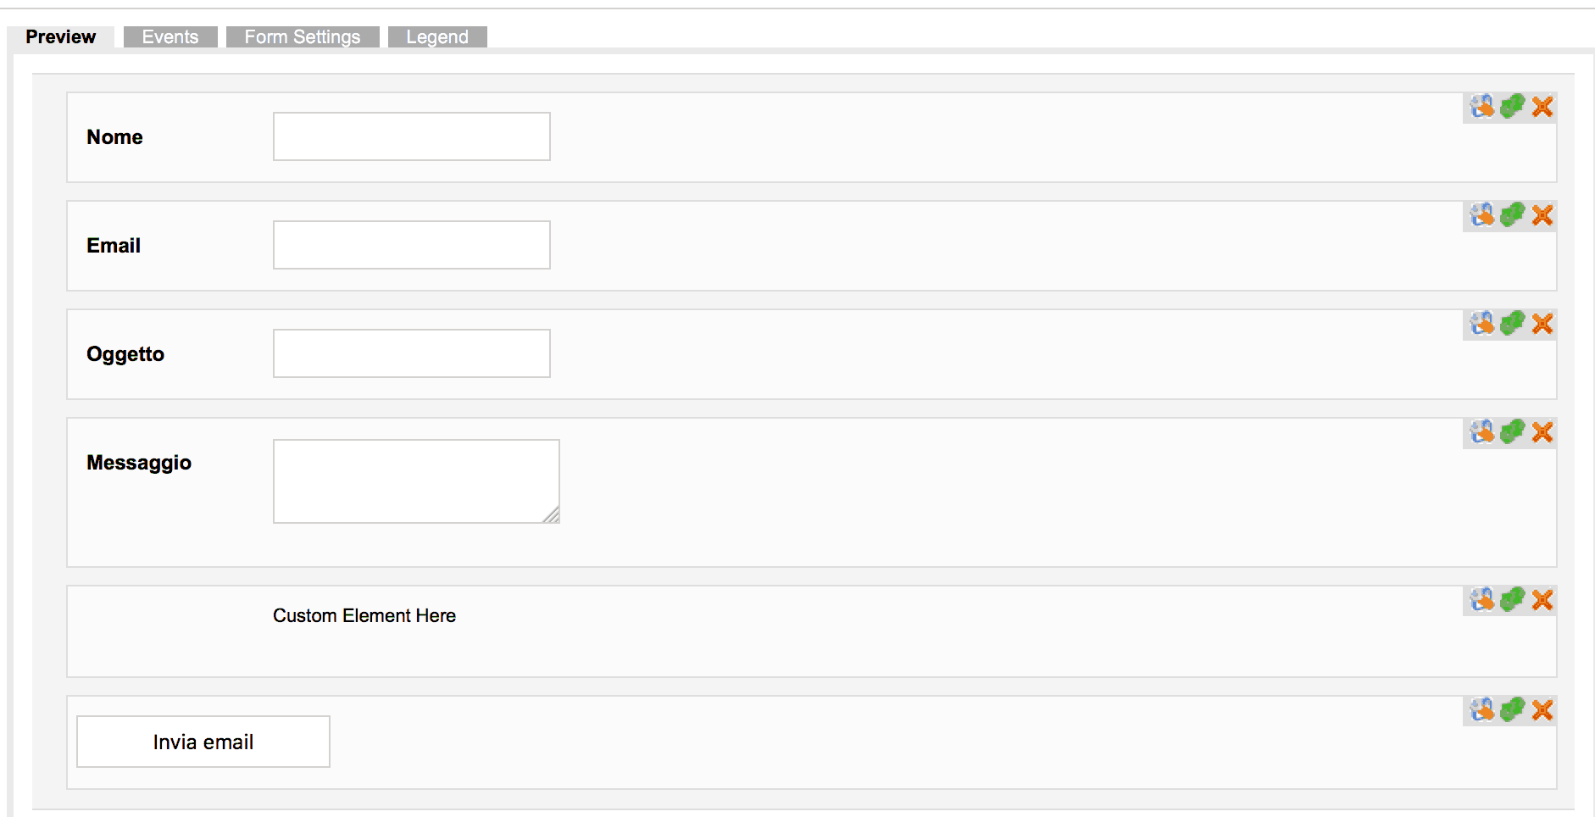Delete the Custom Element row with the orange X

1542,600
